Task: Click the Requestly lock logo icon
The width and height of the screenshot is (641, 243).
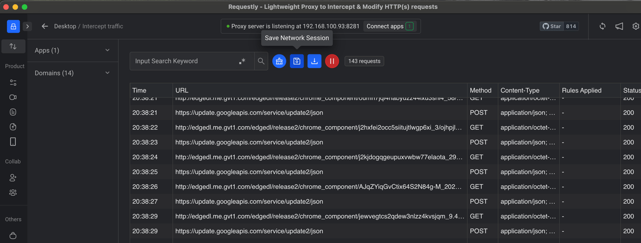Action: (13, 26)
